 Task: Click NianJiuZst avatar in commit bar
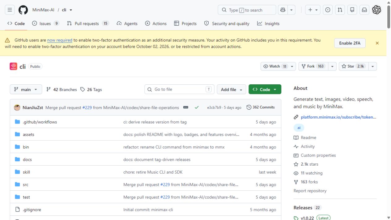tap(17, 108)
